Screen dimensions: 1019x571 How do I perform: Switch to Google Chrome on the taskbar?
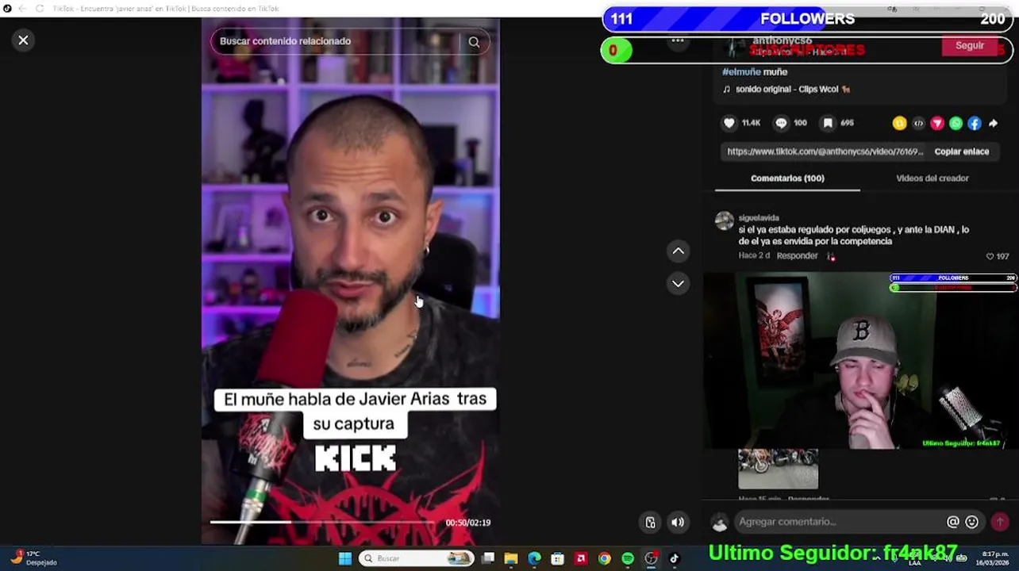(x=604, y=558)
